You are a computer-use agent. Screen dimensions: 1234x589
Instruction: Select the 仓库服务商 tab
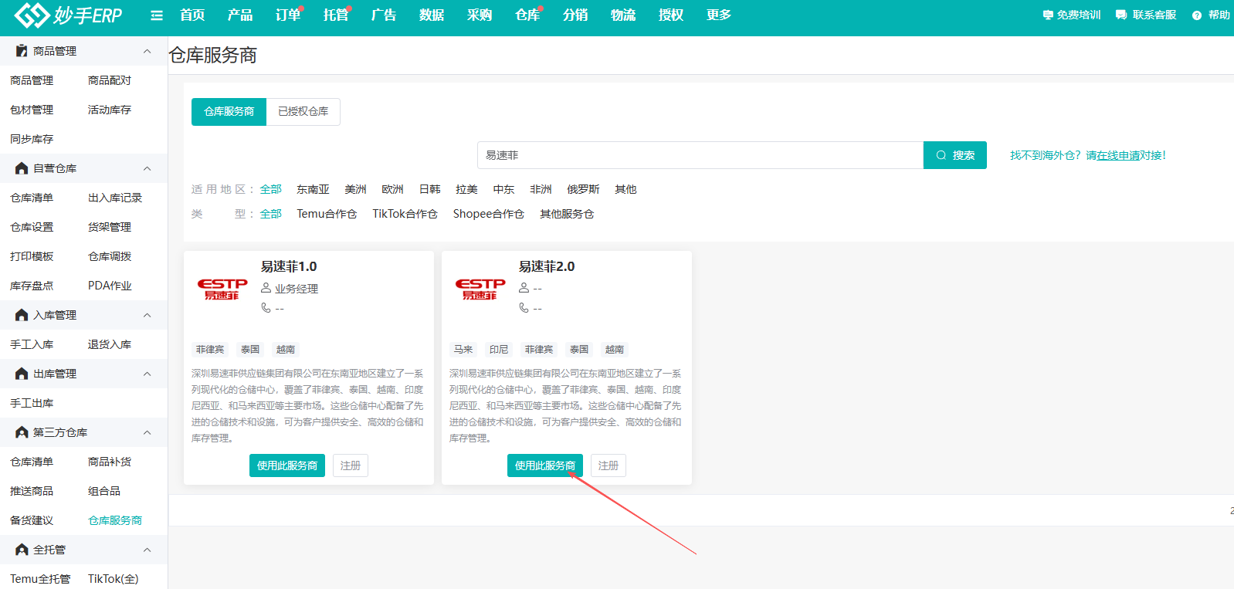click(229, 112)
